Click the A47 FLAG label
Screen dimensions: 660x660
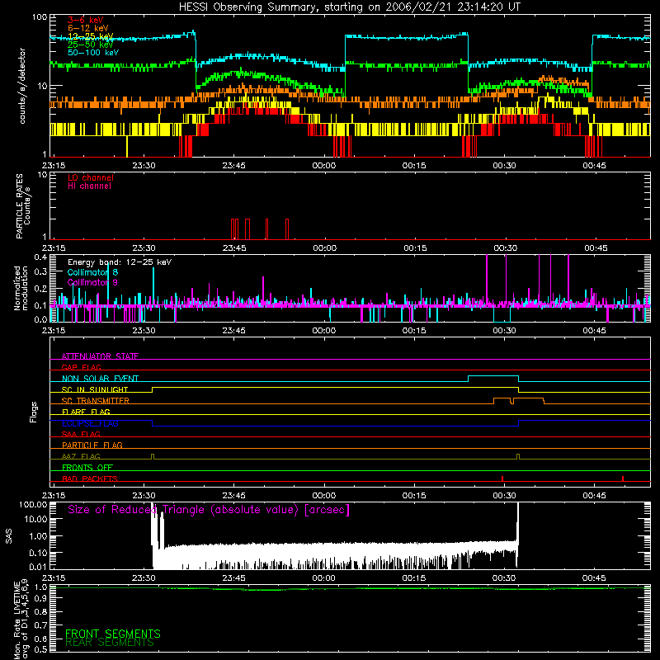coord(81,456)
